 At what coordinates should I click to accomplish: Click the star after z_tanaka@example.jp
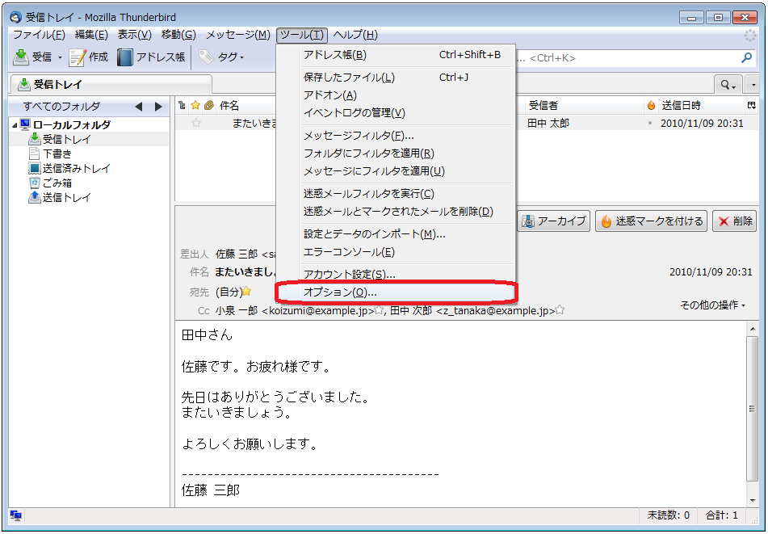[560, 310]
